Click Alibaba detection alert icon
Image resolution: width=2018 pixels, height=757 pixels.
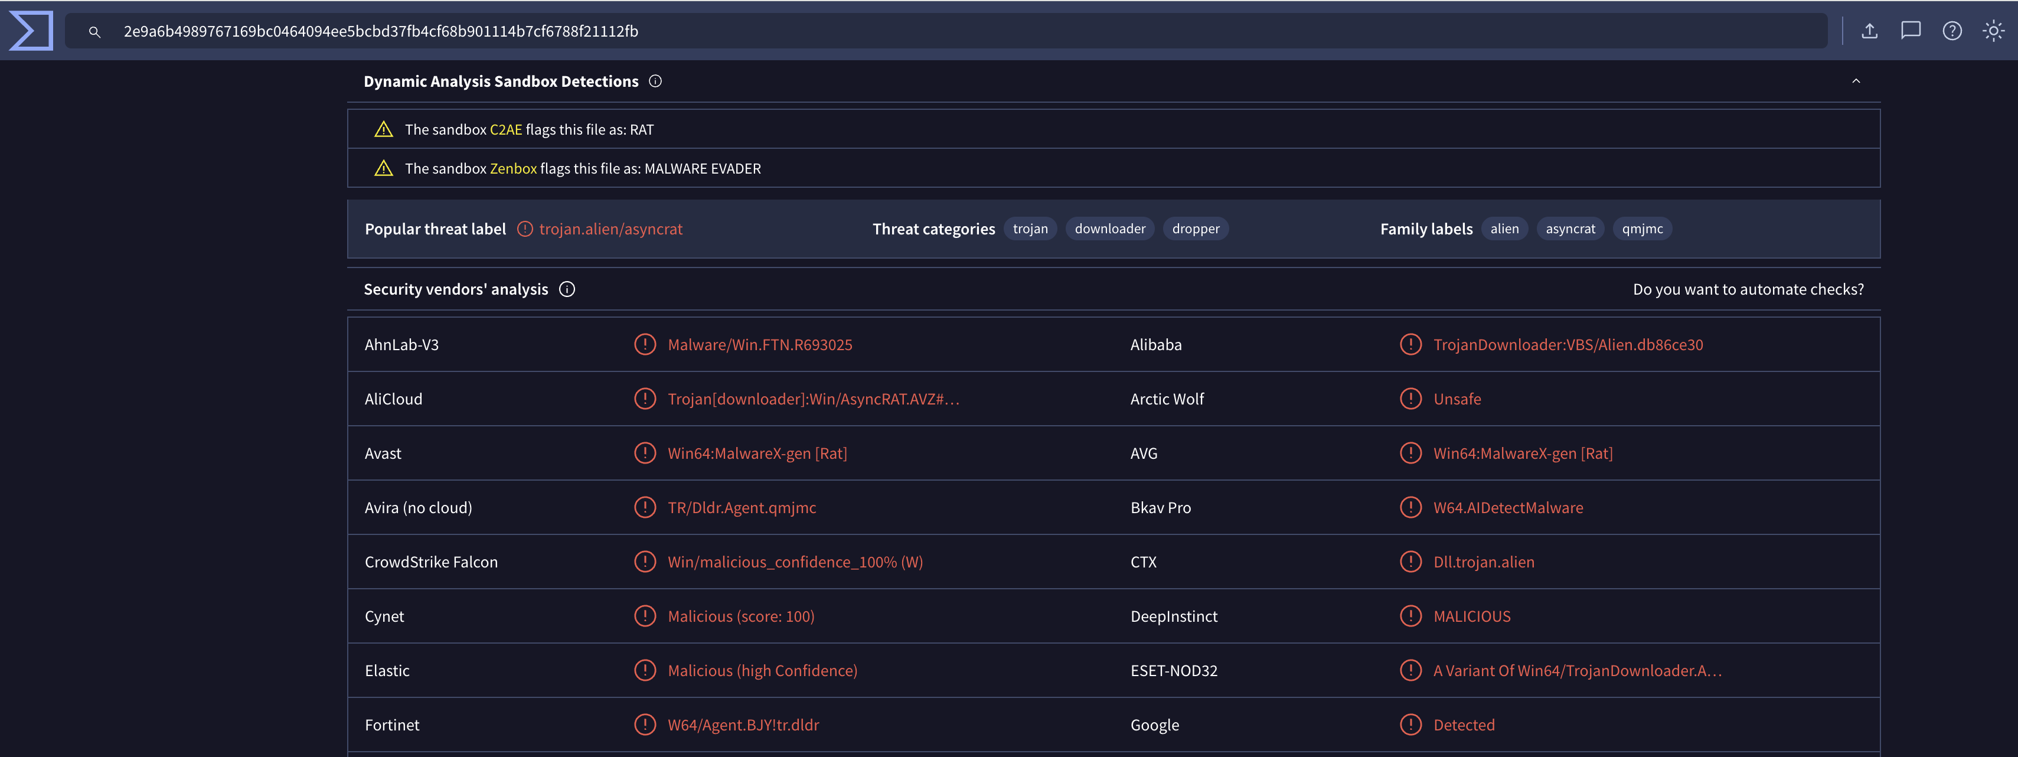pyautogui.click(x=1410, y=344)
